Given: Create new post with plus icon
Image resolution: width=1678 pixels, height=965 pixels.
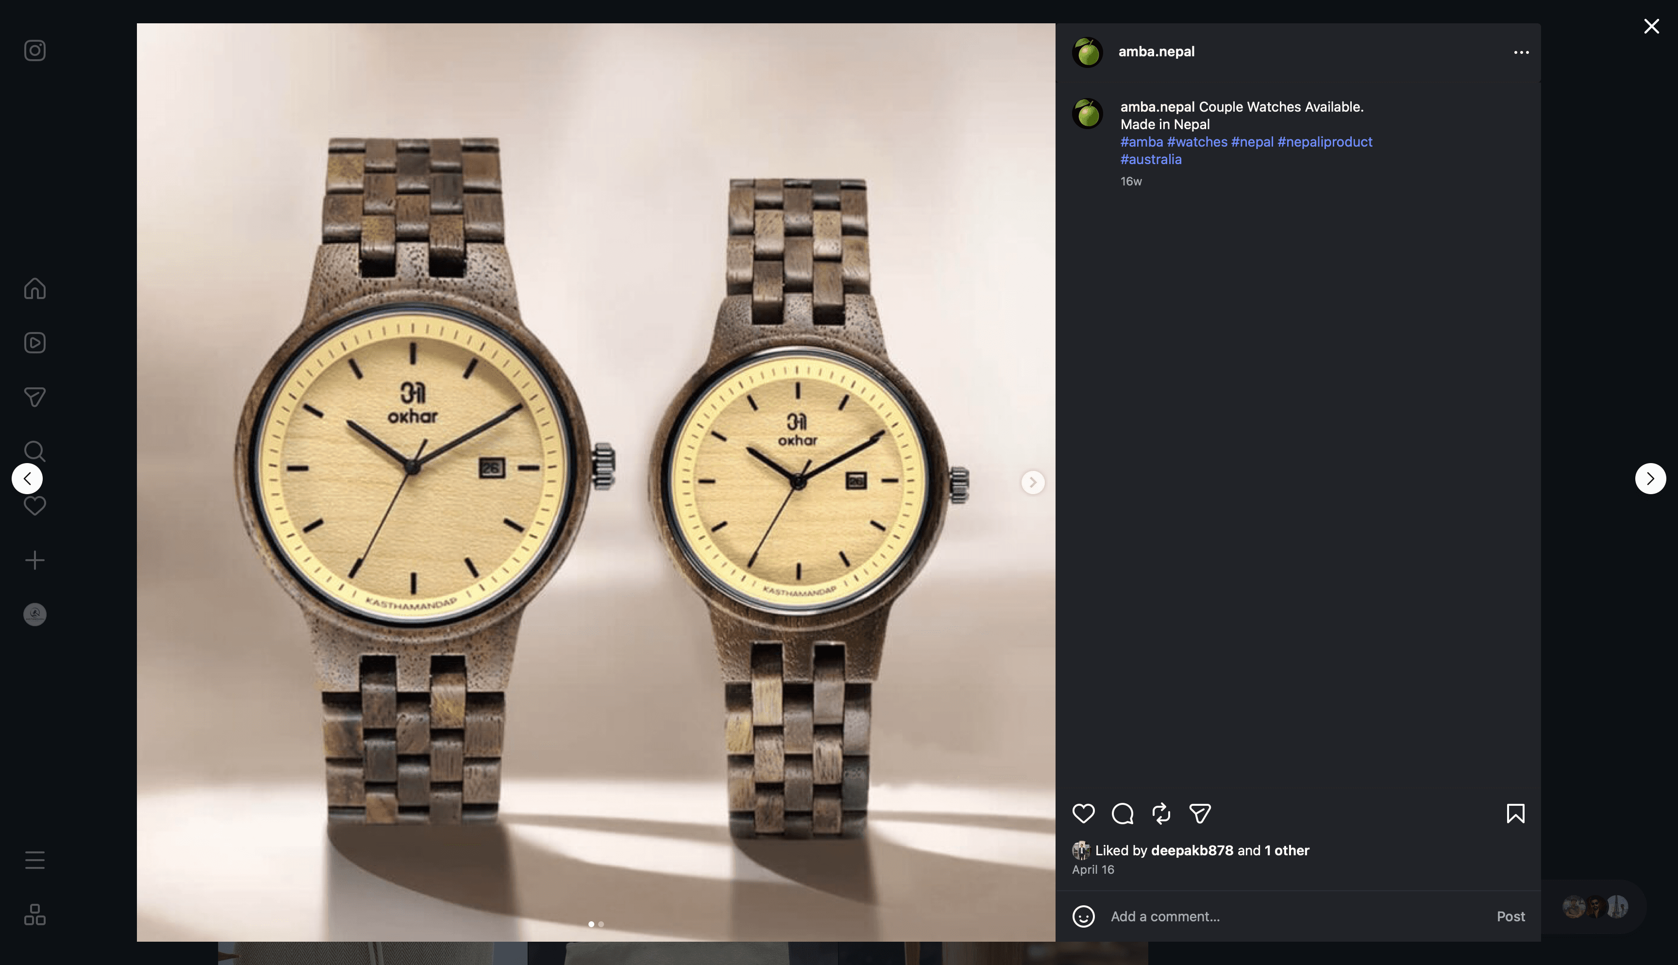Looking at the screenshot, I should pos(34,560).
